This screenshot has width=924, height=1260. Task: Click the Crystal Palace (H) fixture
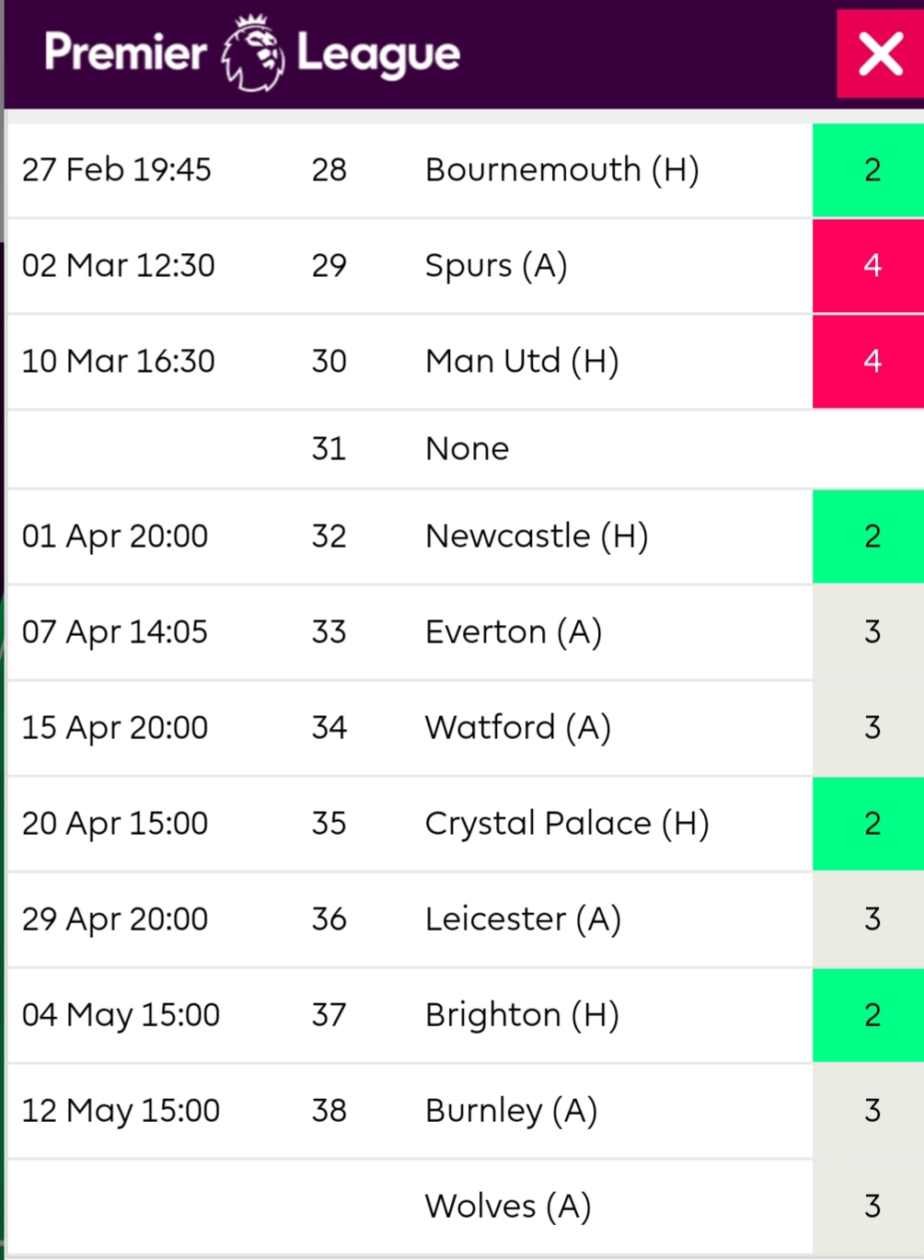click(567, 824)
